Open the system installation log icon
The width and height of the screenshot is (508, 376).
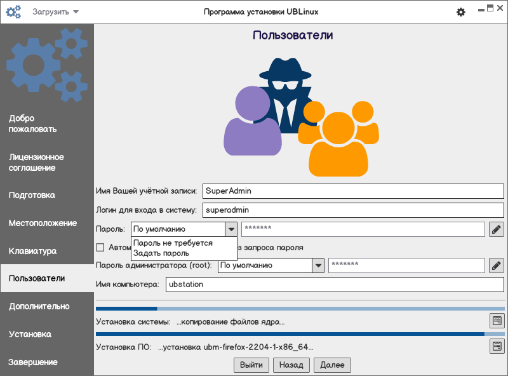(x=497, y=321)
